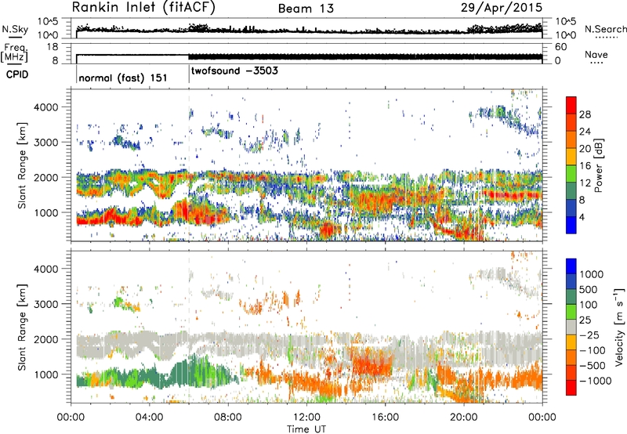Click the velocity colorbar tick '-100'
This screenshot has width=627, height=434.
coord(593,350)
